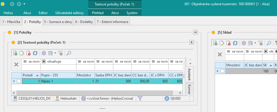The image size is (277, 112).
Task: Refresh the Textové položky list
Action: tap(35, 53)
